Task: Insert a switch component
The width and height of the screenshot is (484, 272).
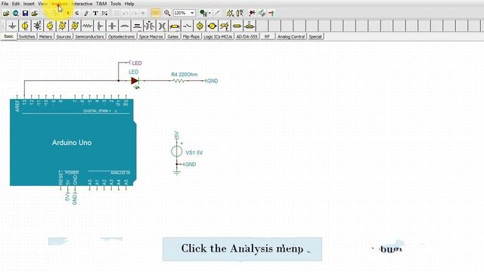Action: [187, 26]
